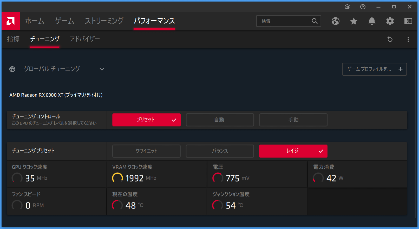Expand the グローバル チューニング dropdown chevron
Screen dimensions: 419x229
click(x=102, y=69)
